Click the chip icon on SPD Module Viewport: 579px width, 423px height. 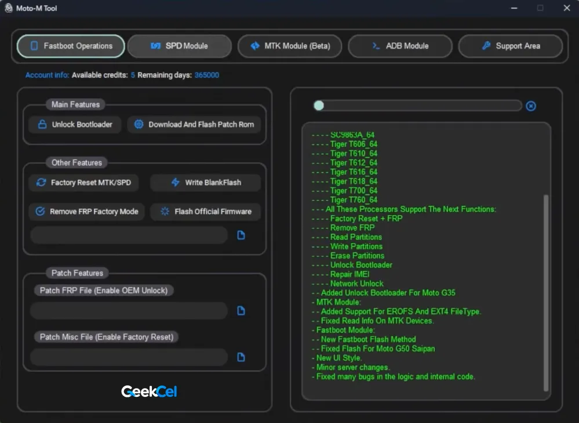pos(155,46)
